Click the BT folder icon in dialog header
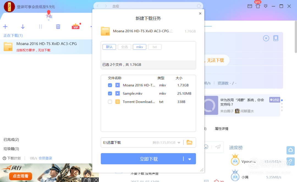Viewport: 297px width, 182px height. pyautogui.click(x=105, y=31)
